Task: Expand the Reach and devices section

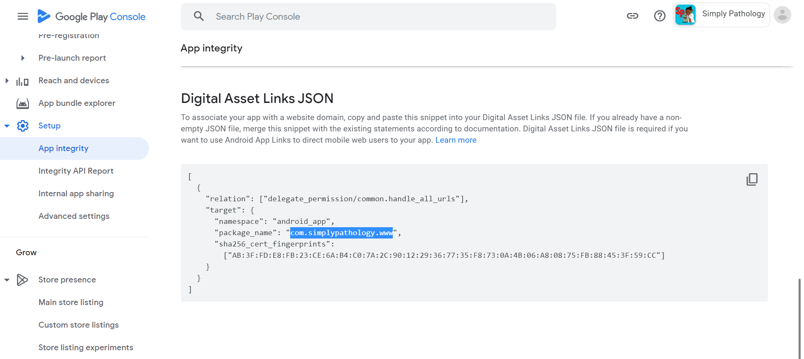Action: pos(7,80)
